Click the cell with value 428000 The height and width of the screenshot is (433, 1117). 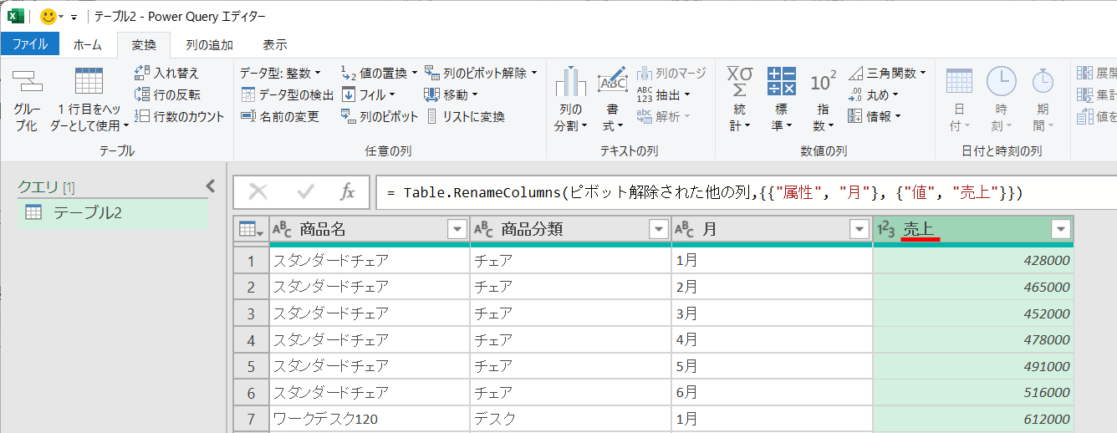pyautogui.click(x=973, y=260)
